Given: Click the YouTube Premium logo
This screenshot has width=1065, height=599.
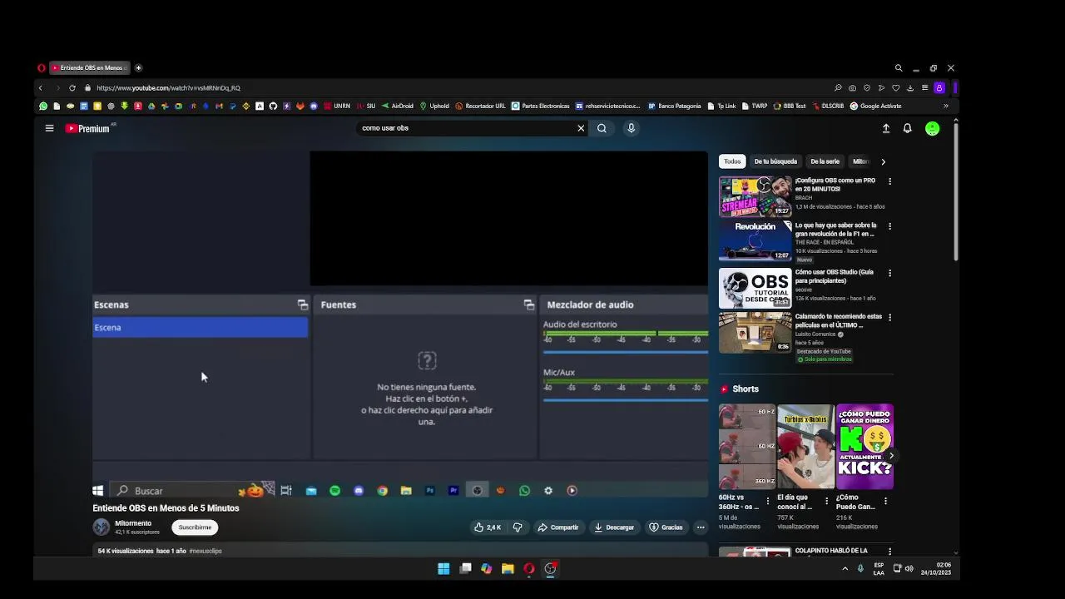Looking at the screenshot, I should point(88,128).
